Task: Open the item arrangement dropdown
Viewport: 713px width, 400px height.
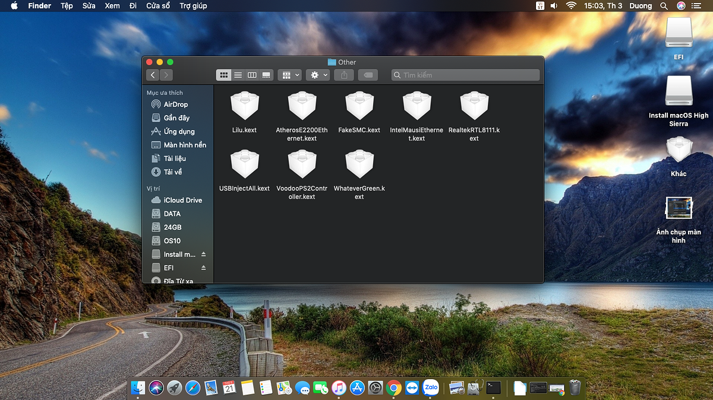Action: [x=290, y=75]
